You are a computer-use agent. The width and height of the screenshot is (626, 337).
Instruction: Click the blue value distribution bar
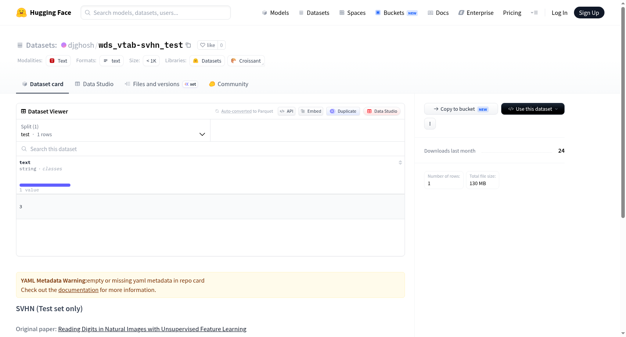click(x=45, y=185)
